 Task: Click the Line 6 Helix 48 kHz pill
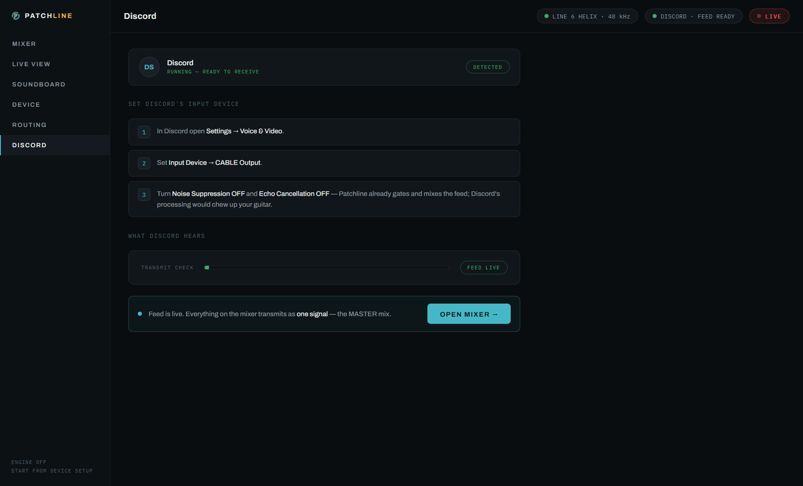pyautogui.click(x=587, y=16)
